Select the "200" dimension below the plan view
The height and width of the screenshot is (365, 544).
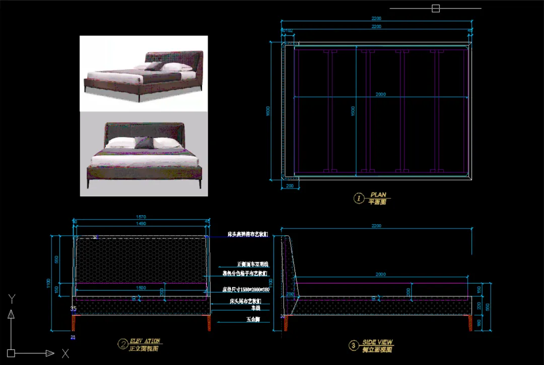click(x=290, y=186)
